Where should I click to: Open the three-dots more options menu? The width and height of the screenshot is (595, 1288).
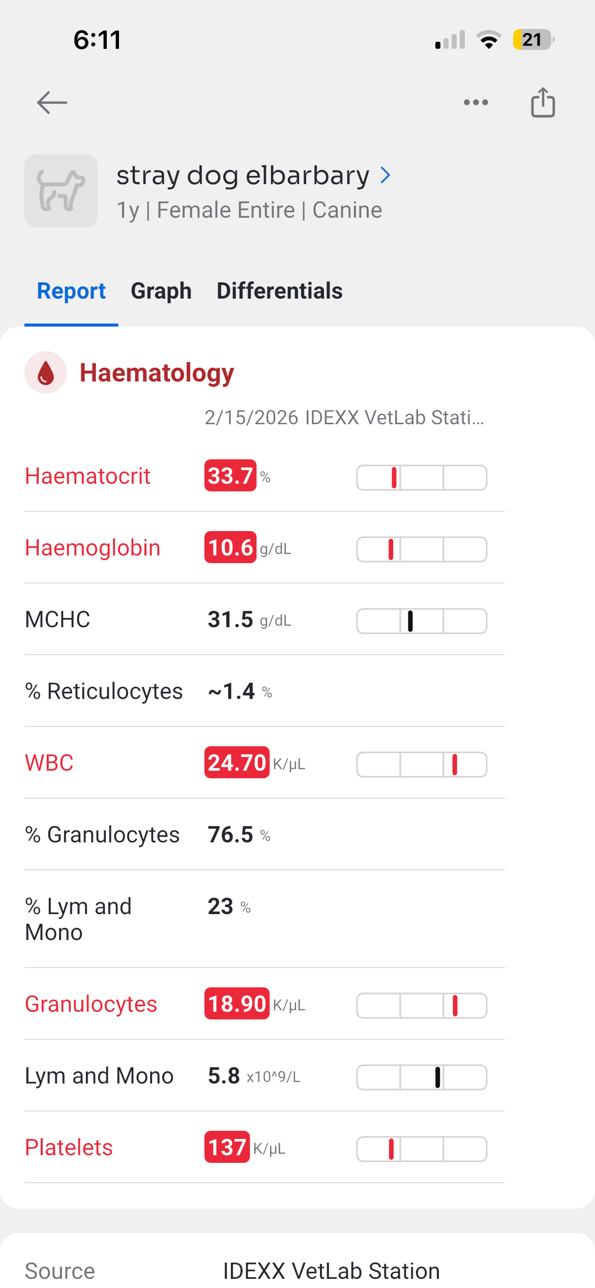[x=476, y=103]
